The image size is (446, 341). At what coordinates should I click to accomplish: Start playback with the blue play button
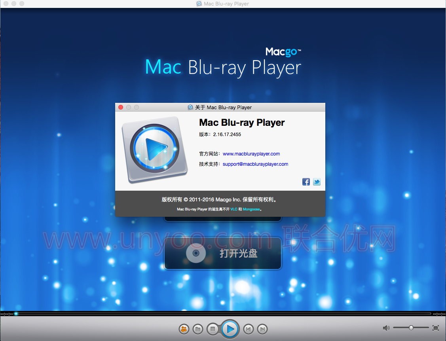pyautogui.click(x=230, y=329)
